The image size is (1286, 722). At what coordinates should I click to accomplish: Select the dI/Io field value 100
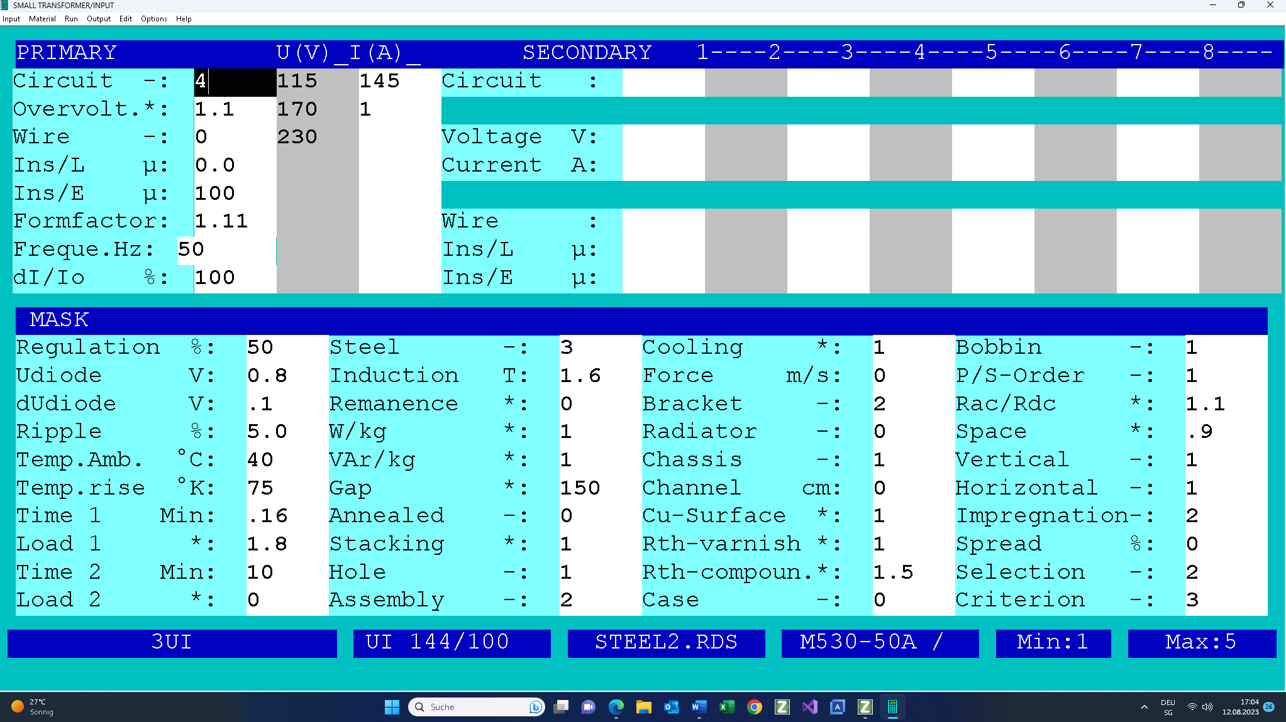235,279
